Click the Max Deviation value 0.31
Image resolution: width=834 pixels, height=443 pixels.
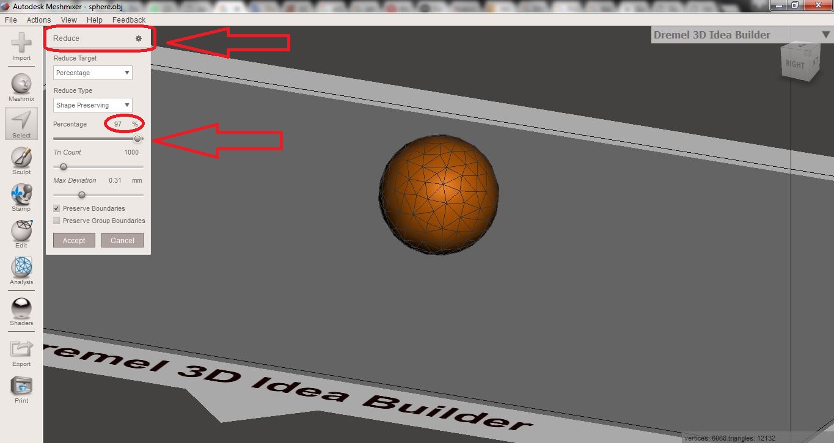(115, 180)
